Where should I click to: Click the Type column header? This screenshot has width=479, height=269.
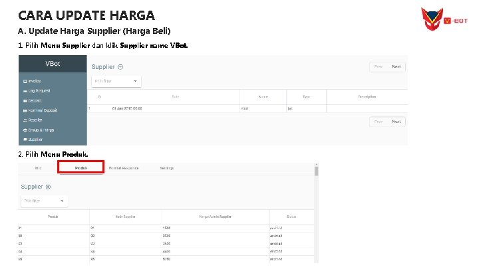(307, 97)
